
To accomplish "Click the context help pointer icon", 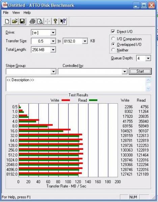I will [x=63, y=21].
